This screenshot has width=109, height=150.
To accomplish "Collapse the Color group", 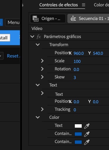I will [37, 117].
